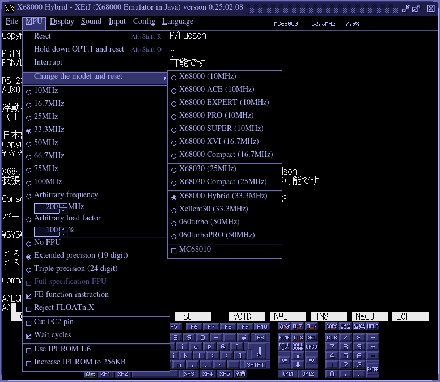Click the on-screen yen key

[x=243, y=338]
